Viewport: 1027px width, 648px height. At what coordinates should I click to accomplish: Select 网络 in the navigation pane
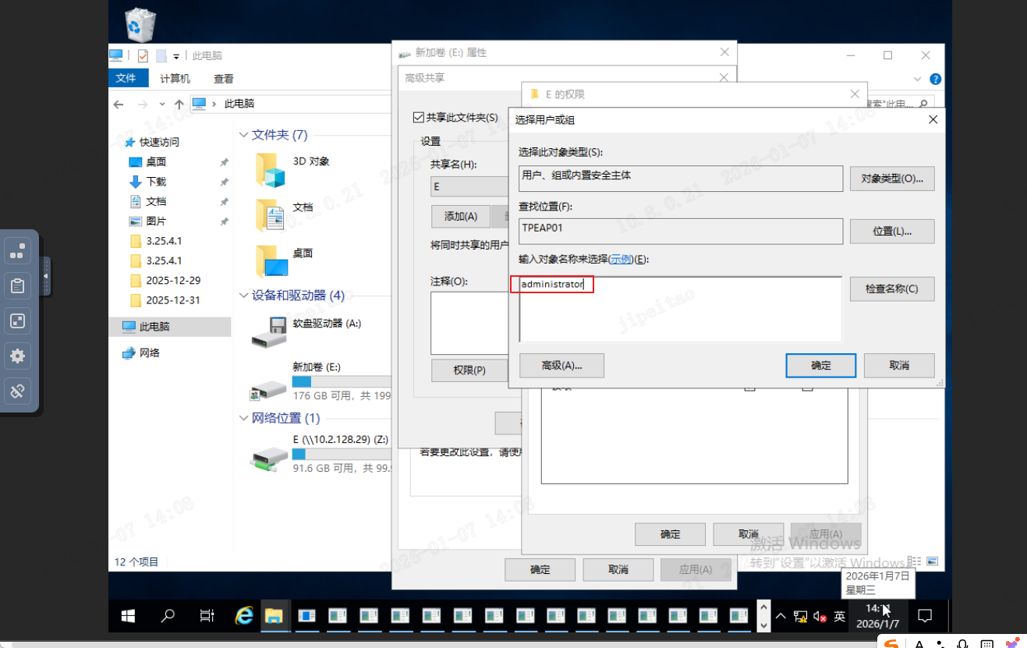point(150,352)
